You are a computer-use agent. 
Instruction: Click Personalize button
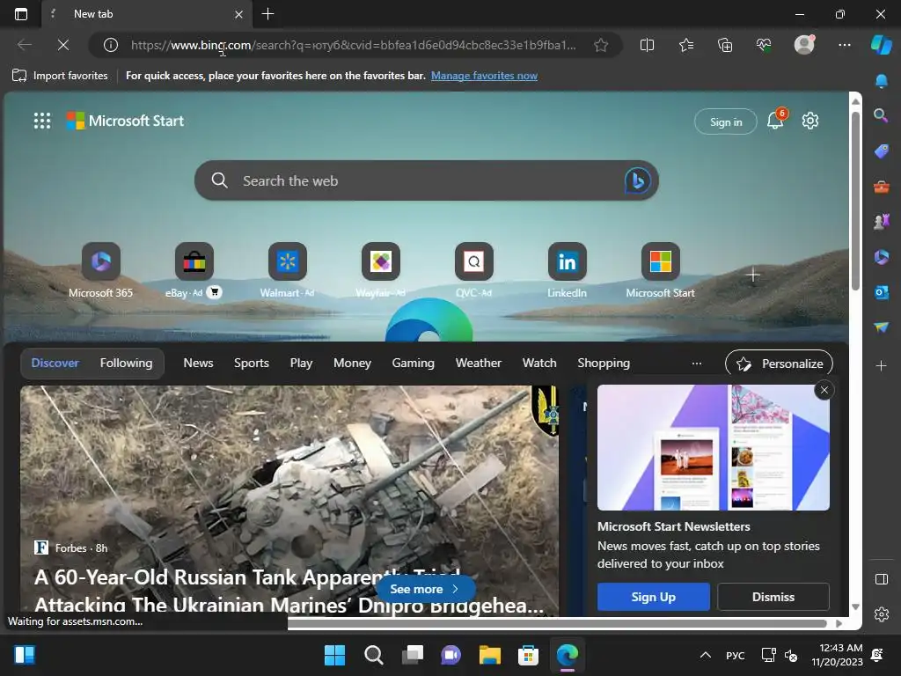tap(780, 364)
